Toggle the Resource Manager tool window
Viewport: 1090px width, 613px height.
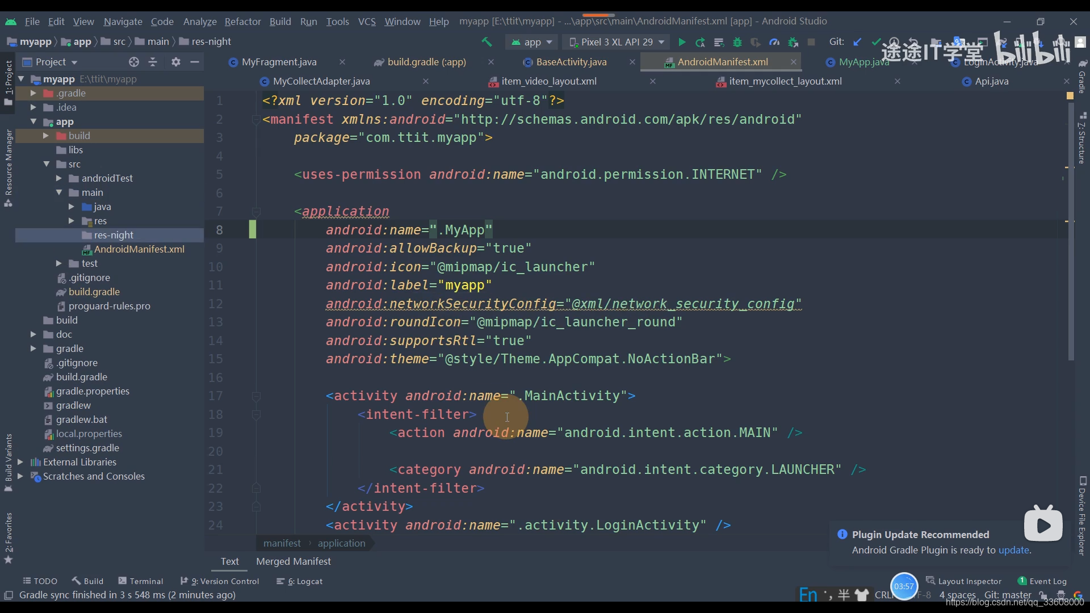coord(9,168)
